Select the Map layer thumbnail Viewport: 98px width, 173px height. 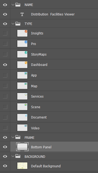[22, 86]
